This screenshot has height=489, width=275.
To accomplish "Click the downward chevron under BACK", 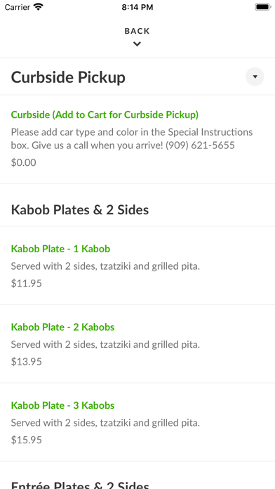I will [137, 44].
